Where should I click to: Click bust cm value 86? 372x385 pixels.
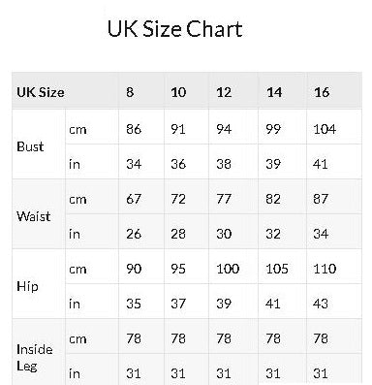click(134, 129)
